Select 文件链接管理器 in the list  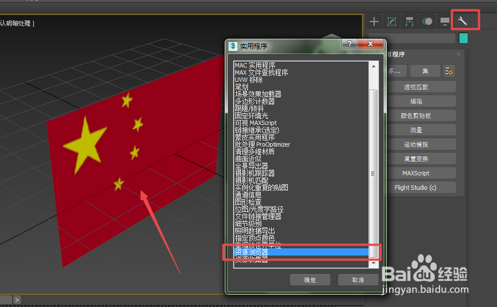(x=258, y=216)
